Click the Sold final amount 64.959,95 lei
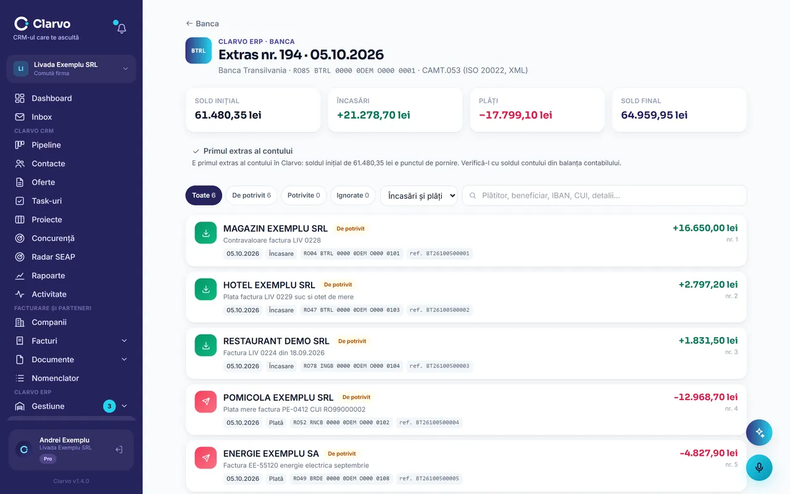790x494 pixels. click(x=654, y=115)
